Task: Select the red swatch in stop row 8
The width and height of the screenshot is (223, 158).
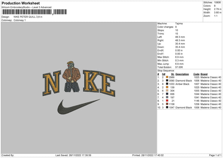Action: 167,101
